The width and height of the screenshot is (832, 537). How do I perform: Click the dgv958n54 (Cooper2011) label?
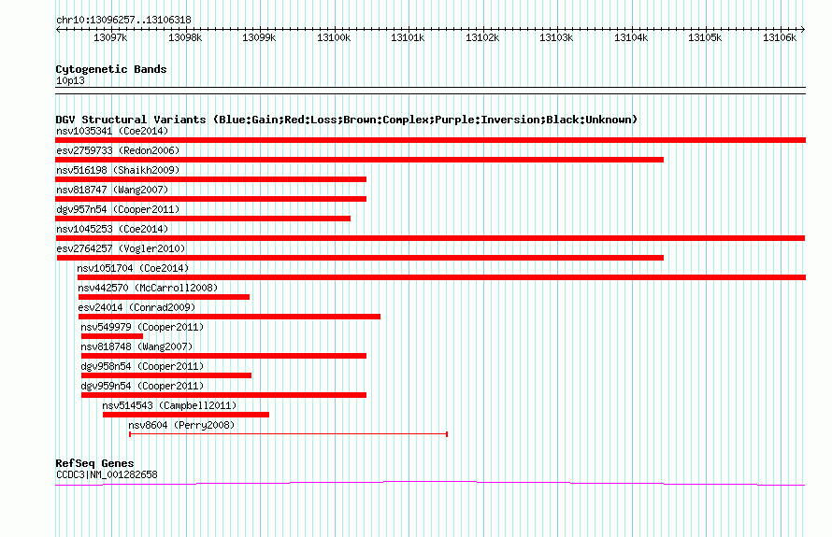[142, 366]
